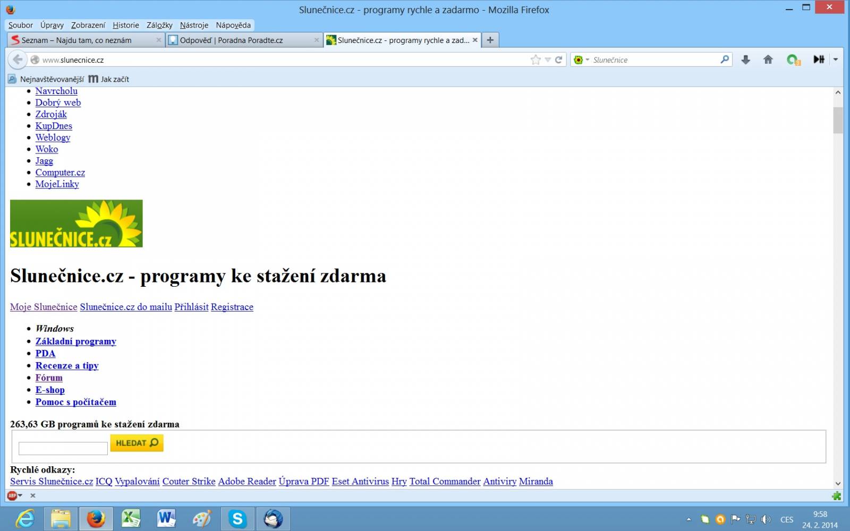Click the green circular toolbar add-on icon
Viewport: 850px width, 531px height.
point(793,59)
